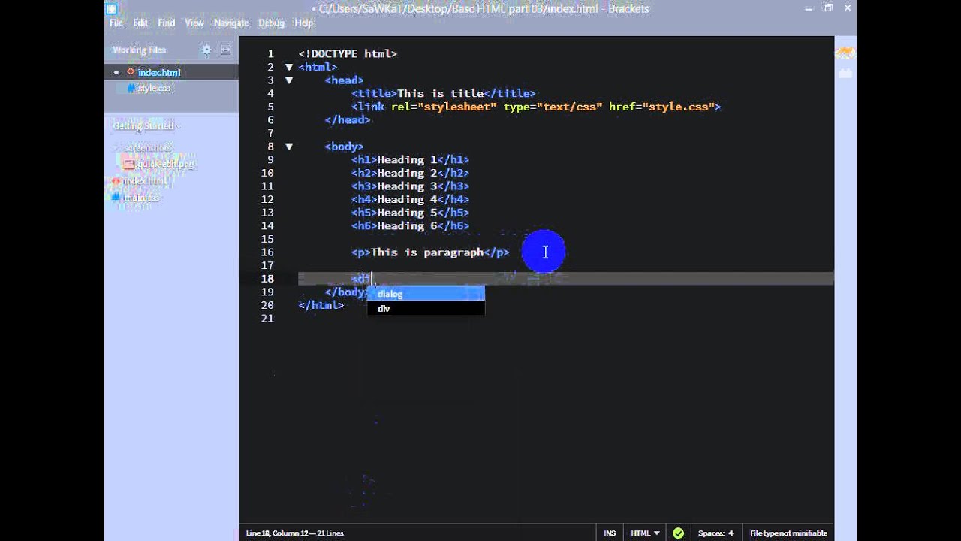Open main.css in project tree
This screenshot has width=961, height=541.
pos(140,198)
